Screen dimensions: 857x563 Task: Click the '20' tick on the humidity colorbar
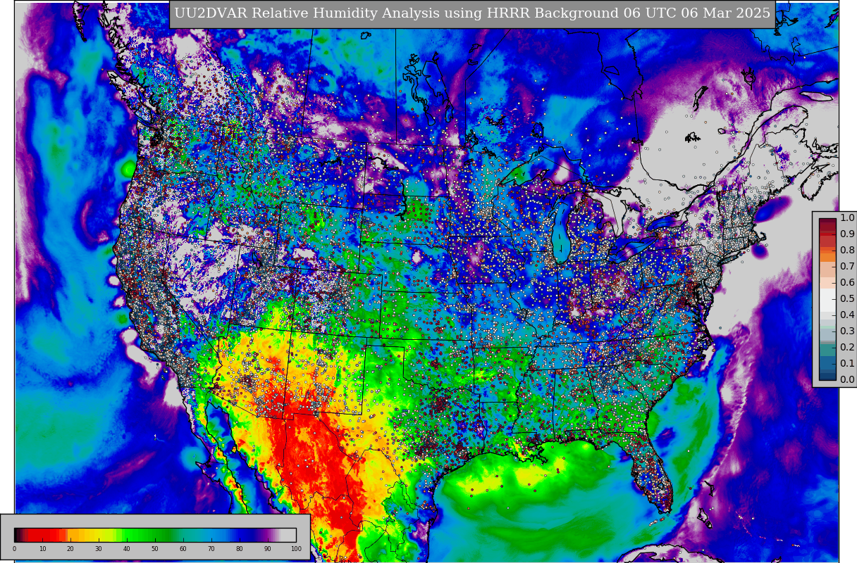[70, 549]
